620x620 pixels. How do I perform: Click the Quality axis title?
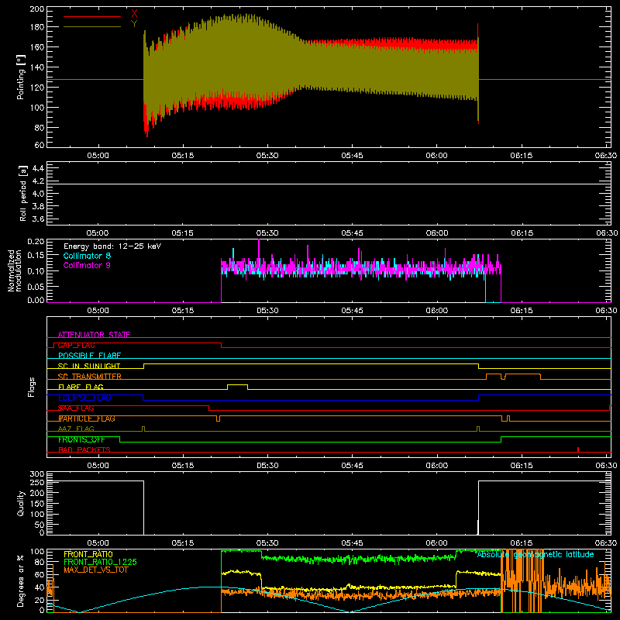point(21,503)
